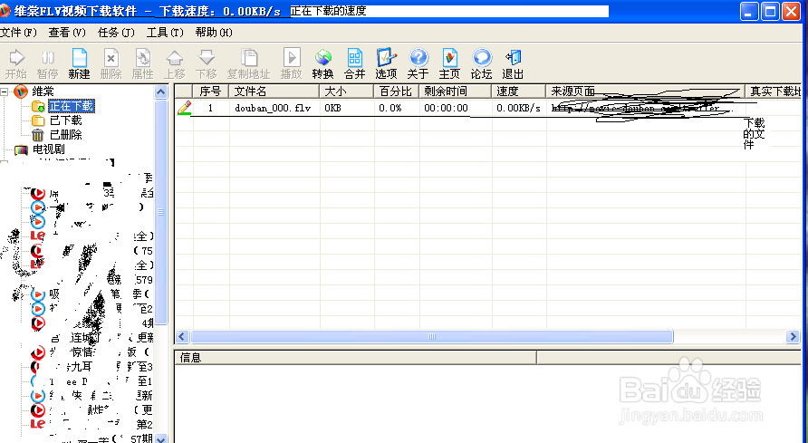Select 已下载 folder in the tree
The height and width of the screenshot is (443, 808).
pyautogui.click(x=65, y=120)
